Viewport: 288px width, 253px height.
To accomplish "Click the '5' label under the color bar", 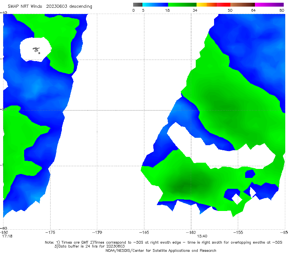I will click(143, 11).
